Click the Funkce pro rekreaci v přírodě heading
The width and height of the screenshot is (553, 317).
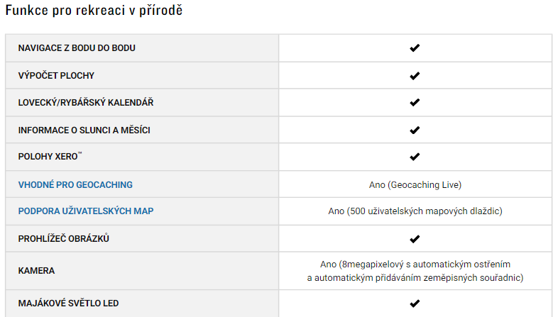tap(94, 10)
